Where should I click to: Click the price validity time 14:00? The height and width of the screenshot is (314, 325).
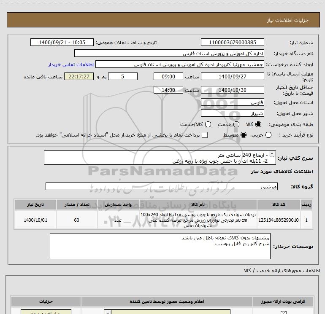click(168, 90)
